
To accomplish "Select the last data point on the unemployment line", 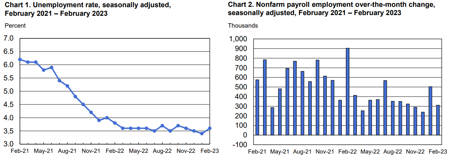I will tap(210, 128).
